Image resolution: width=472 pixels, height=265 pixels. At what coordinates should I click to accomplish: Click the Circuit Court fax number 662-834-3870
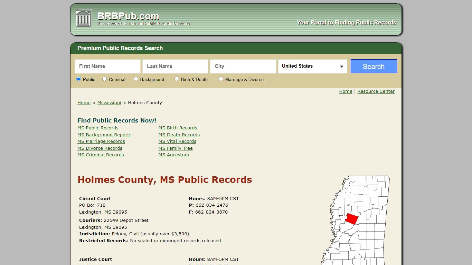click(211, 212)
